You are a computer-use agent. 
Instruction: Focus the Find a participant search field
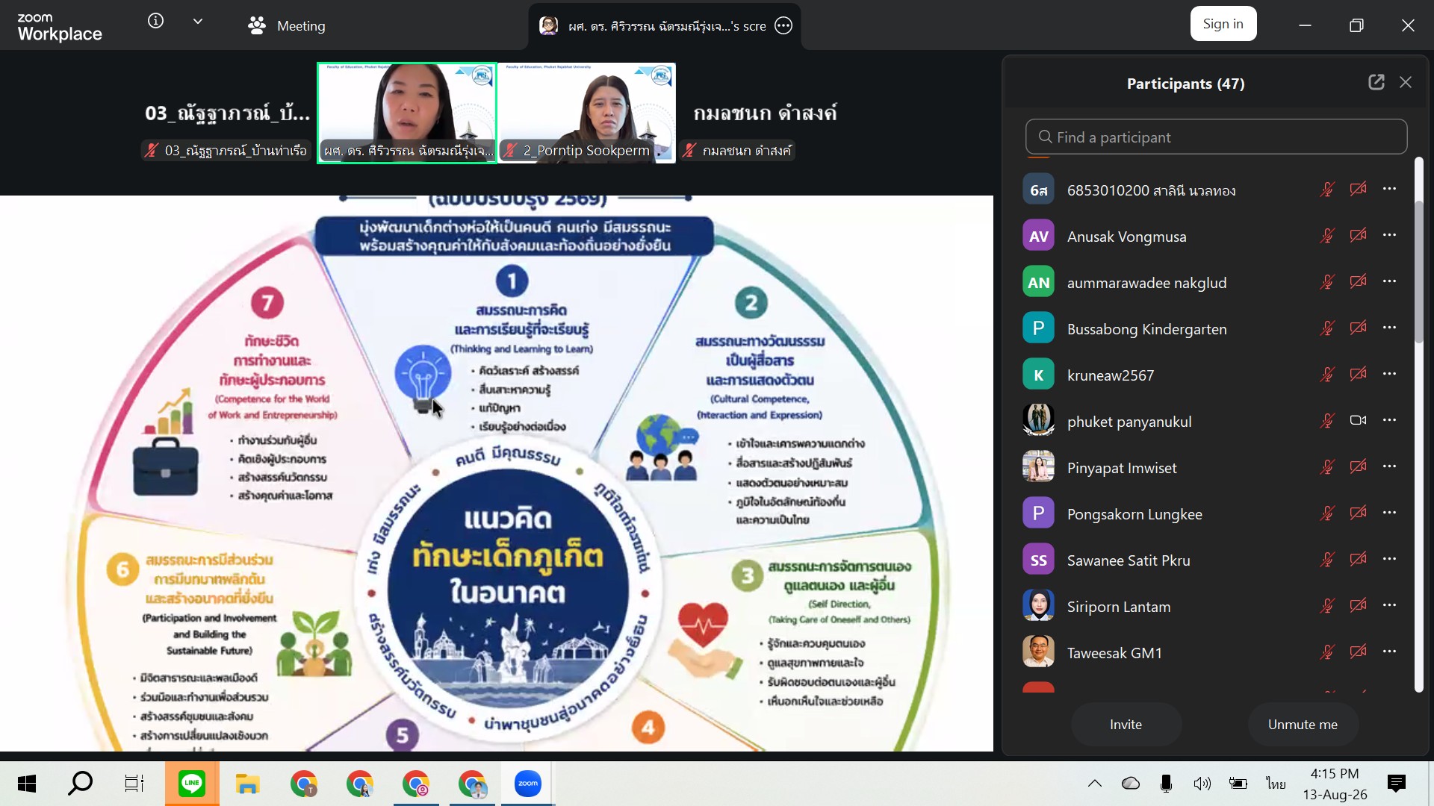pyautogui.click(x=1216, y=137)
